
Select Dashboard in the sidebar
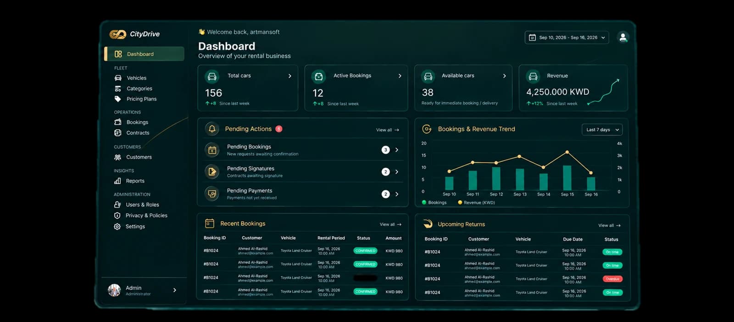144,54
